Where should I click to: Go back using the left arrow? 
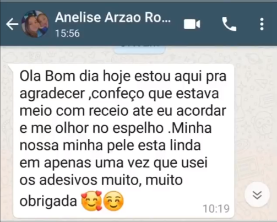pos(12,24)
